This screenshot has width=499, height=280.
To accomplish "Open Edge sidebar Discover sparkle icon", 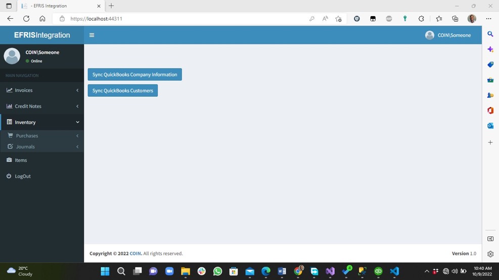I will tap(490, 49).
